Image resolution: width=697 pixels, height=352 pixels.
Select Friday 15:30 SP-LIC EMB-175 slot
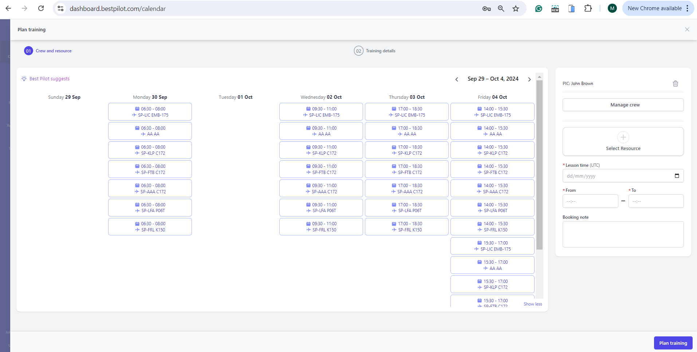tap(492, 246)
